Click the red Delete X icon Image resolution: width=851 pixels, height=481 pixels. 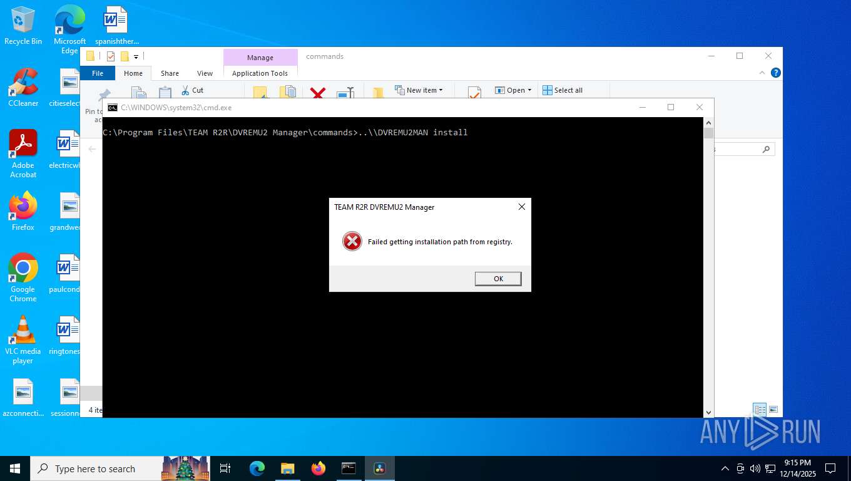pyautogui.click(x=318, y=93)
